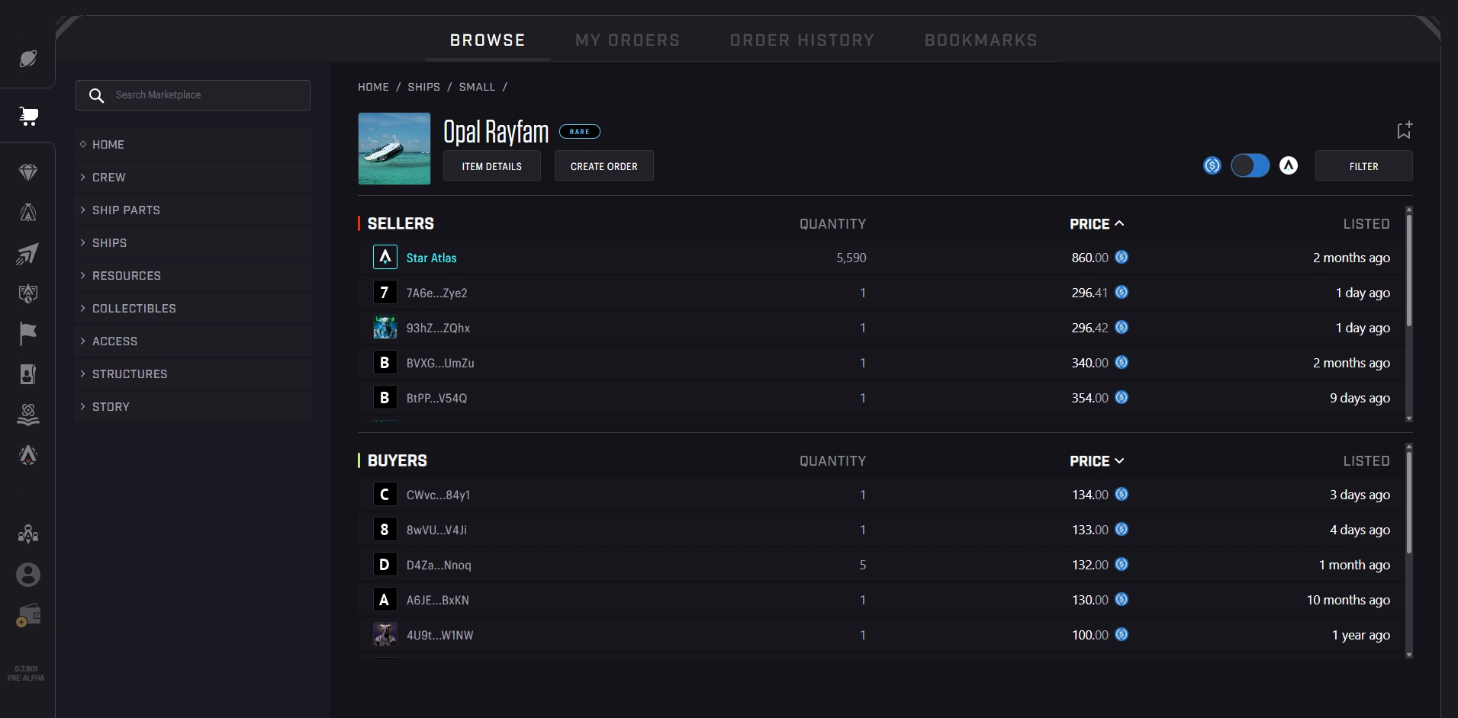Screen dimensions: 1458x718
Task: Click the USDC coin icon beside price 860.00
Action: 1122,258
